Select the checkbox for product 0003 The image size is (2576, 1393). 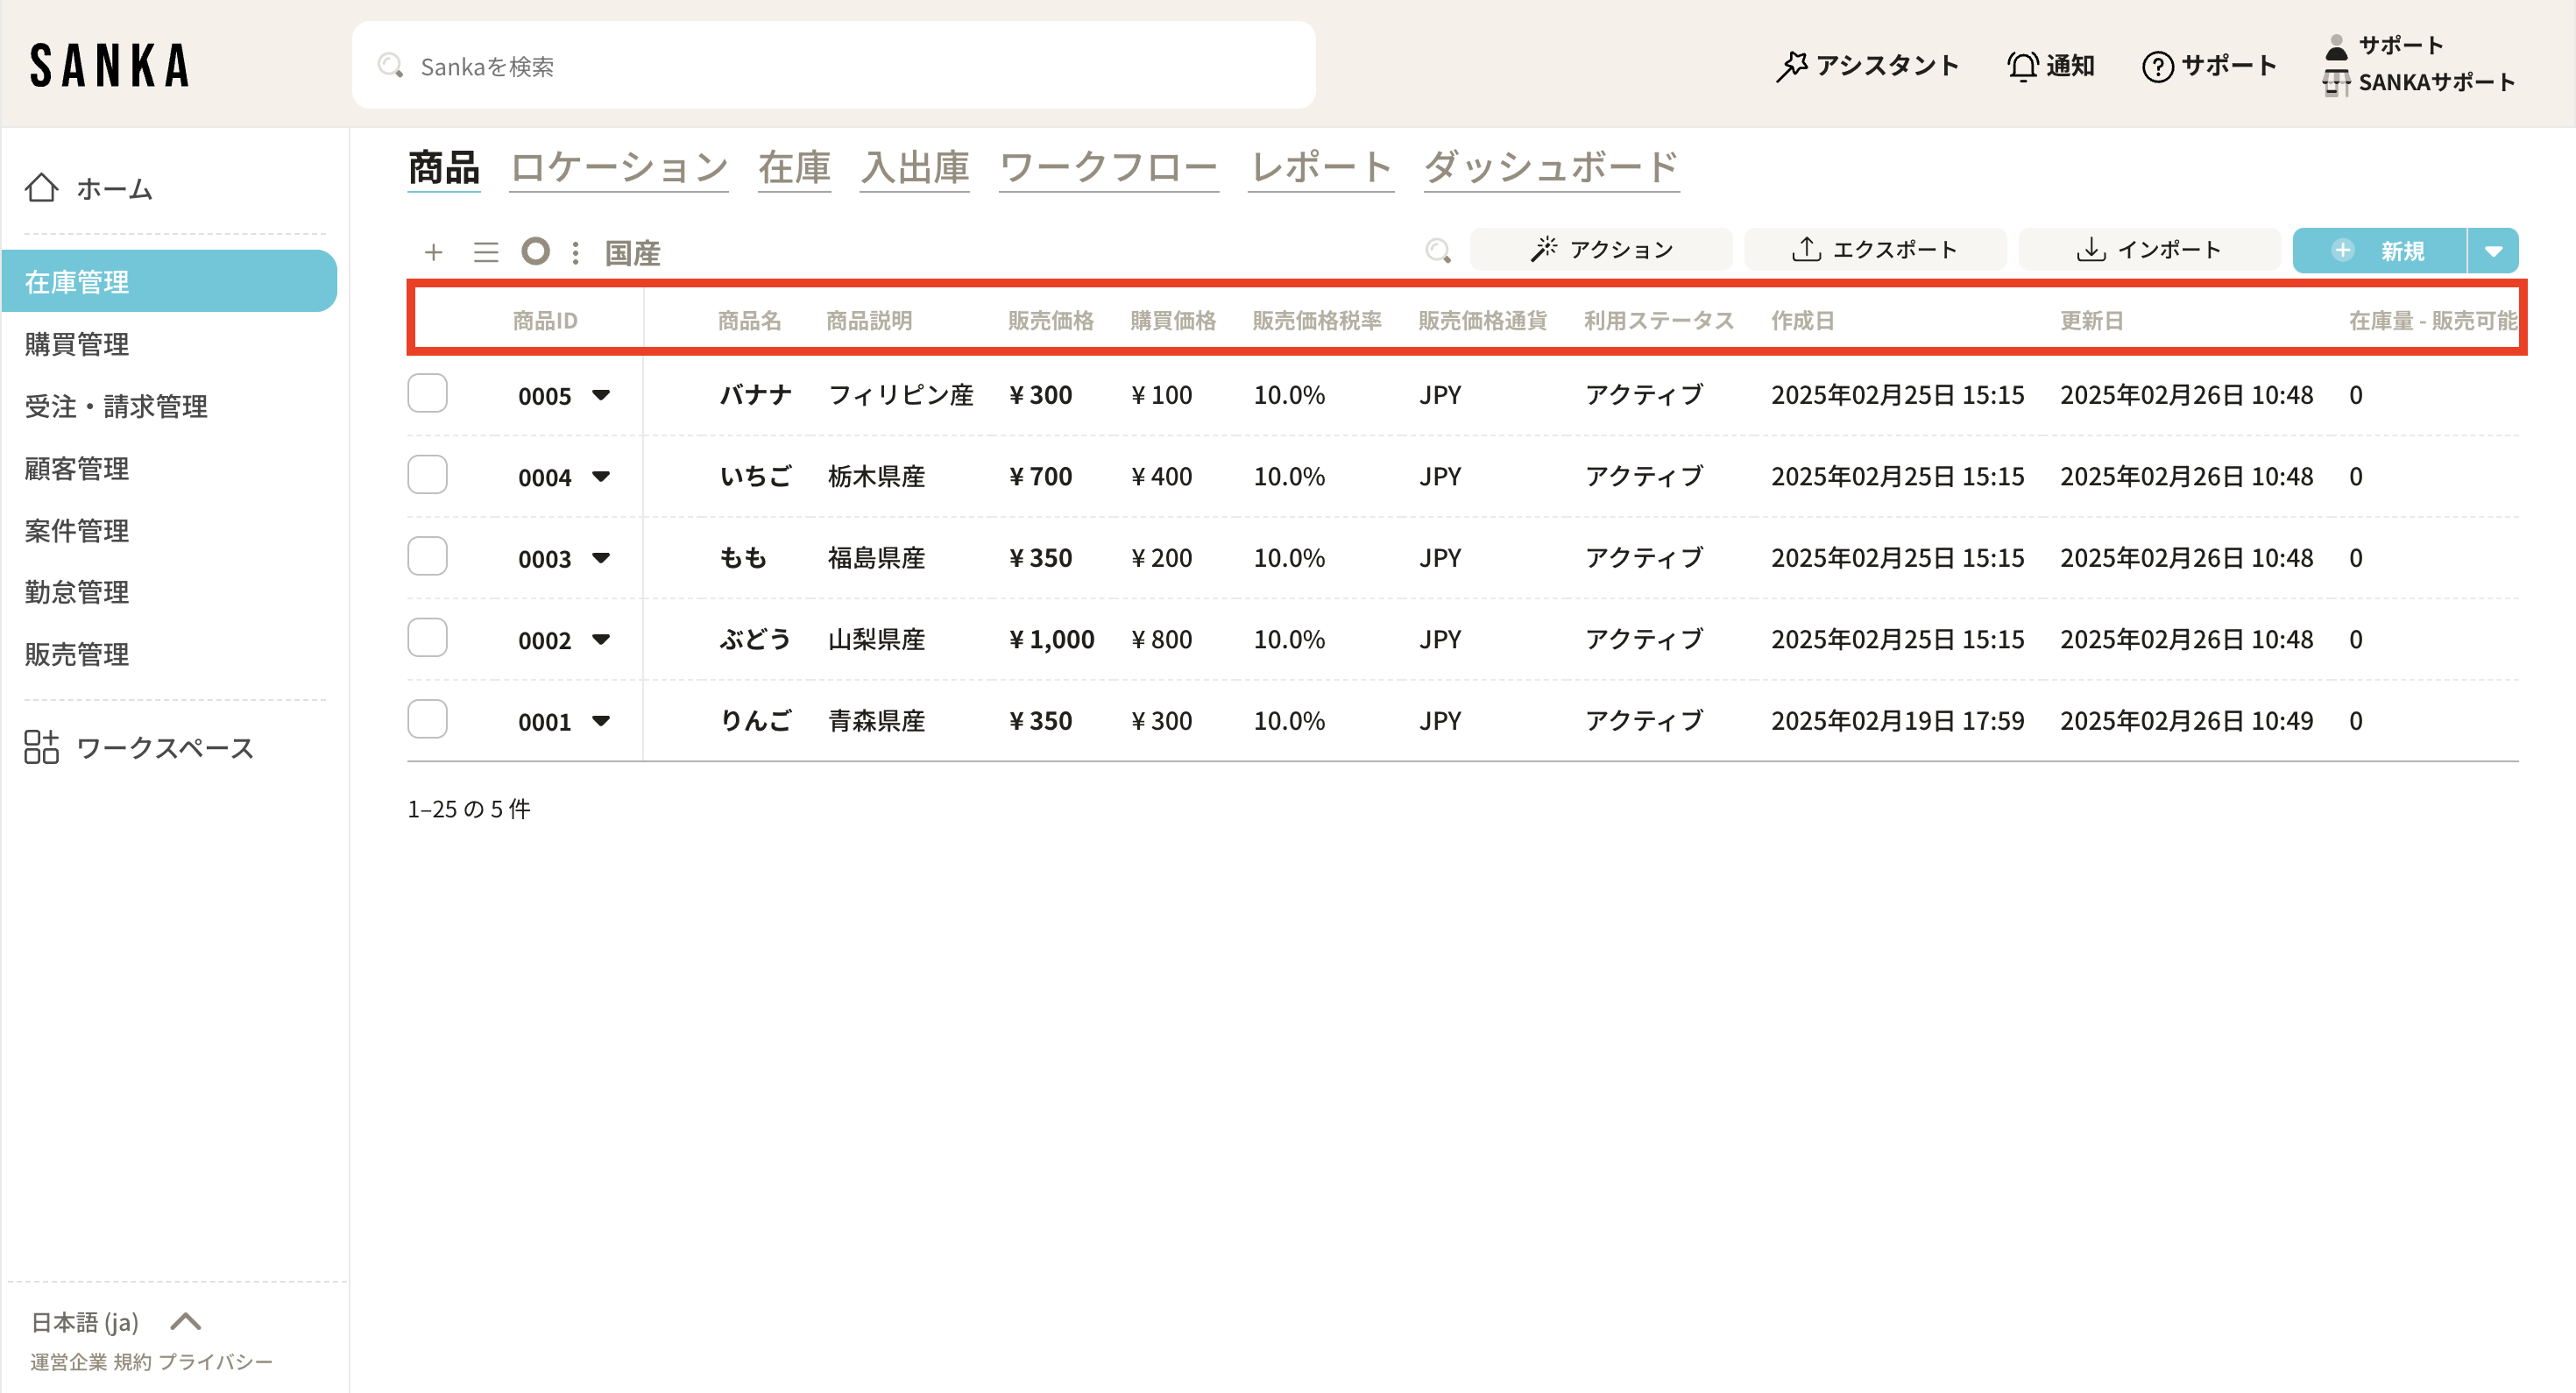click(x=427, y=557)
